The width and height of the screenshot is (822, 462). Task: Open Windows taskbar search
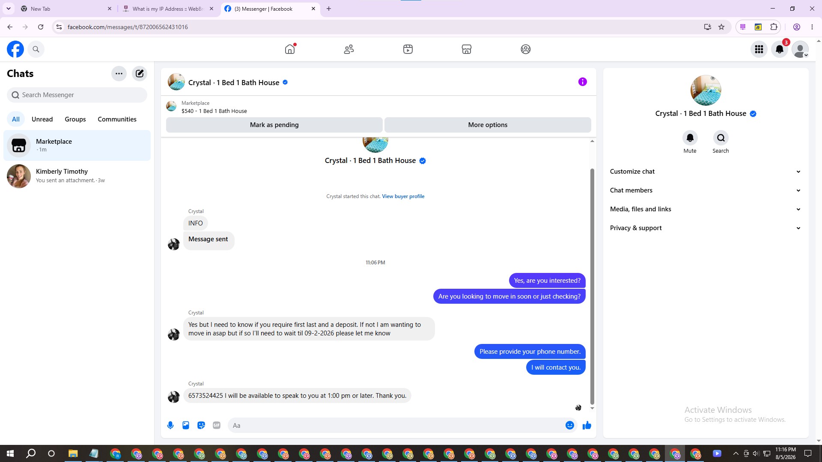tap(31, 453)
